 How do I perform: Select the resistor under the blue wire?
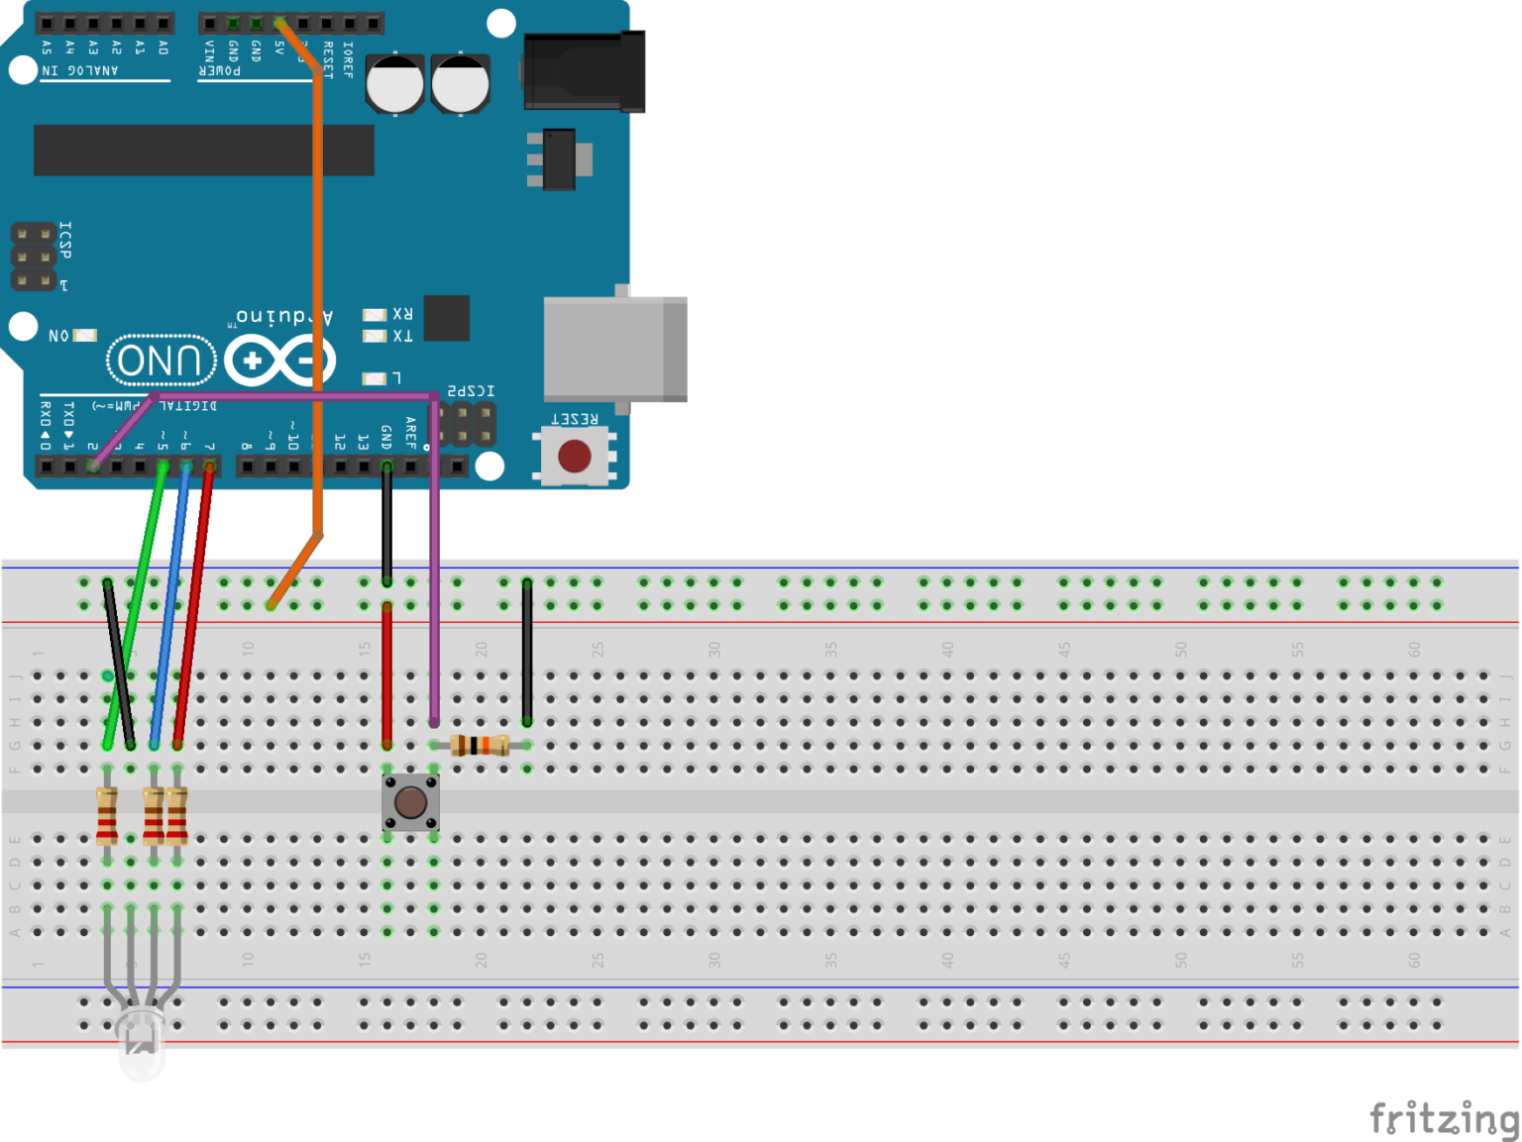point(154,816)
